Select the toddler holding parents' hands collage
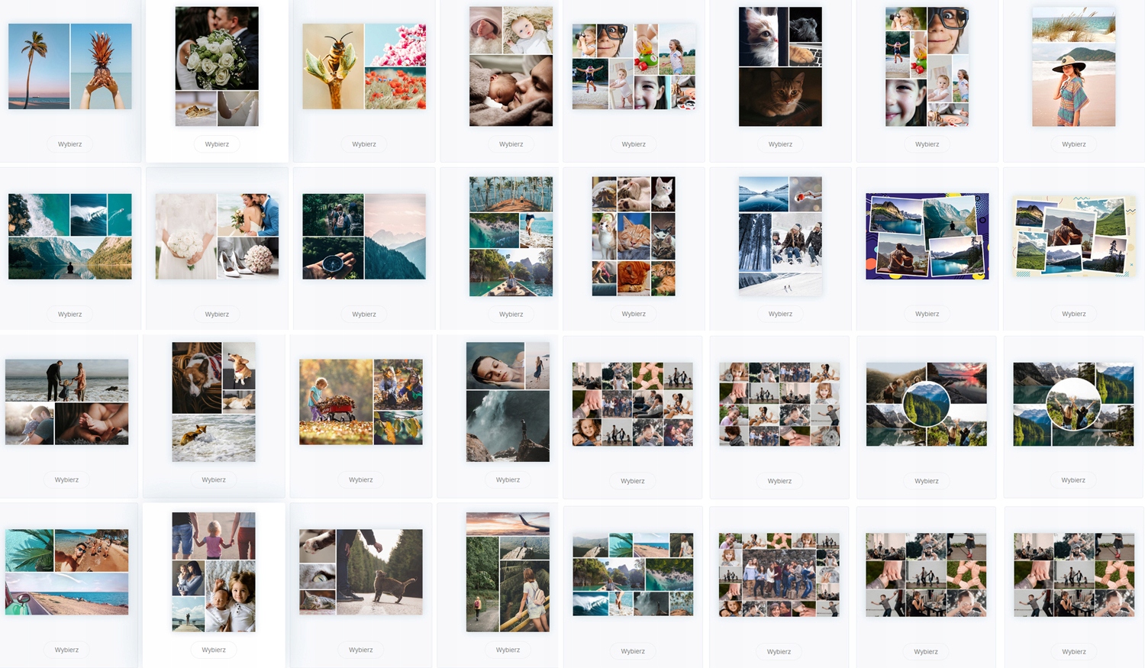 214,573
